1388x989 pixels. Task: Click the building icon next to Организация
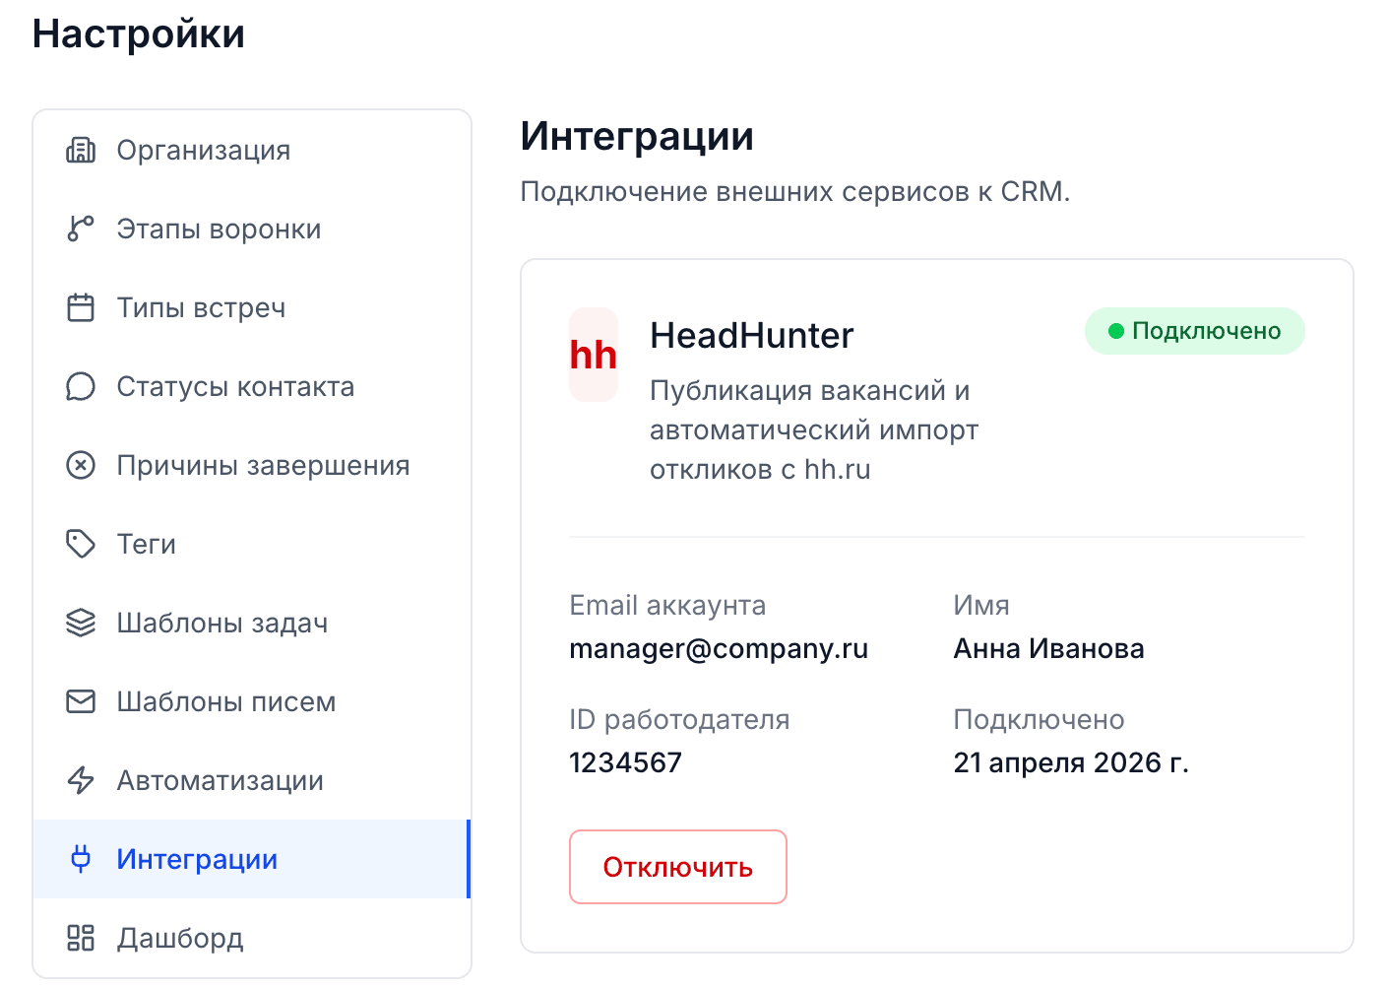tap(81, 150)
